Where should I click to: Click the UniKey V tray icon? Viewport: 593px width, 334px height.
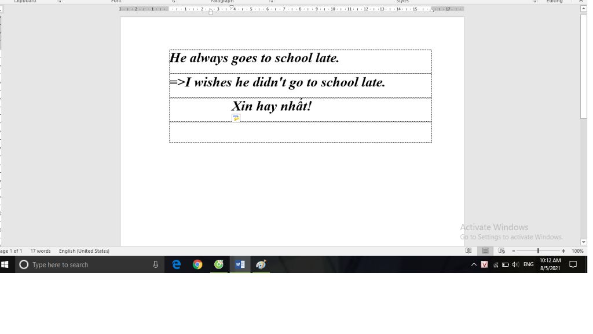484,264
